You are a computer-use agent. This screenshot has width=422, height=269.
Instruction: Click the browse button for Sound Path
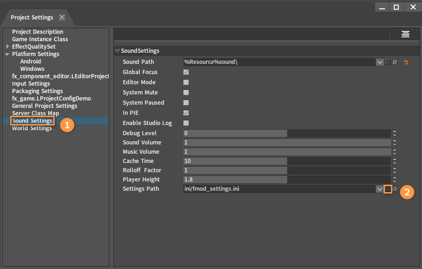388,62
